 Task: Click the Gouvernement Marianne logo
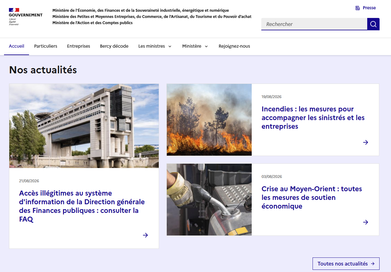click(x=26, y=16)
